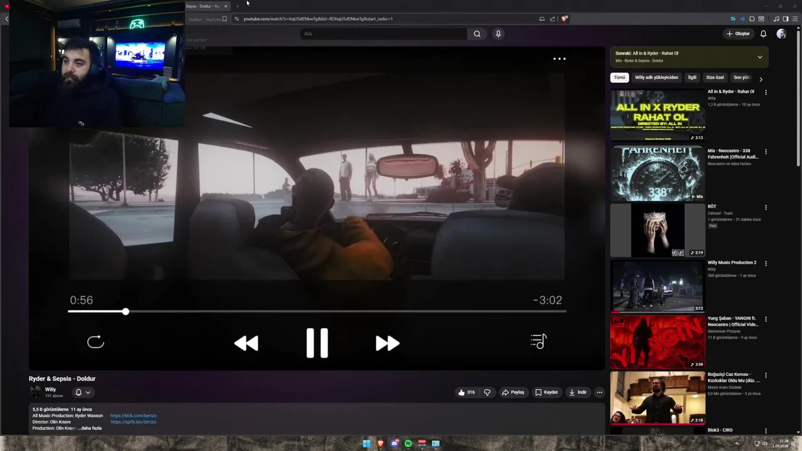Click the Paylaş share button

(x=513, y=393)
